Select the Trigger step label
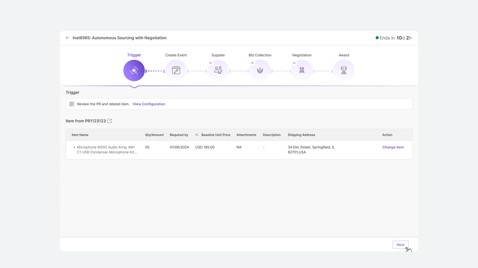Viewport: 478px width, 268px height. tap(134, 55)
